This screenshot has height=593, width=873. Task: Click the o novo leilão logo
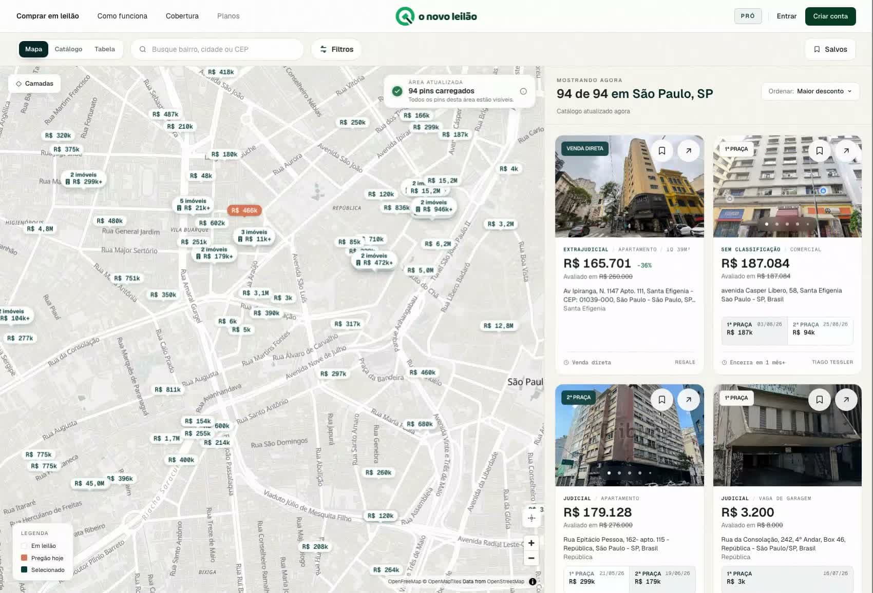click(x=436, y=16)
